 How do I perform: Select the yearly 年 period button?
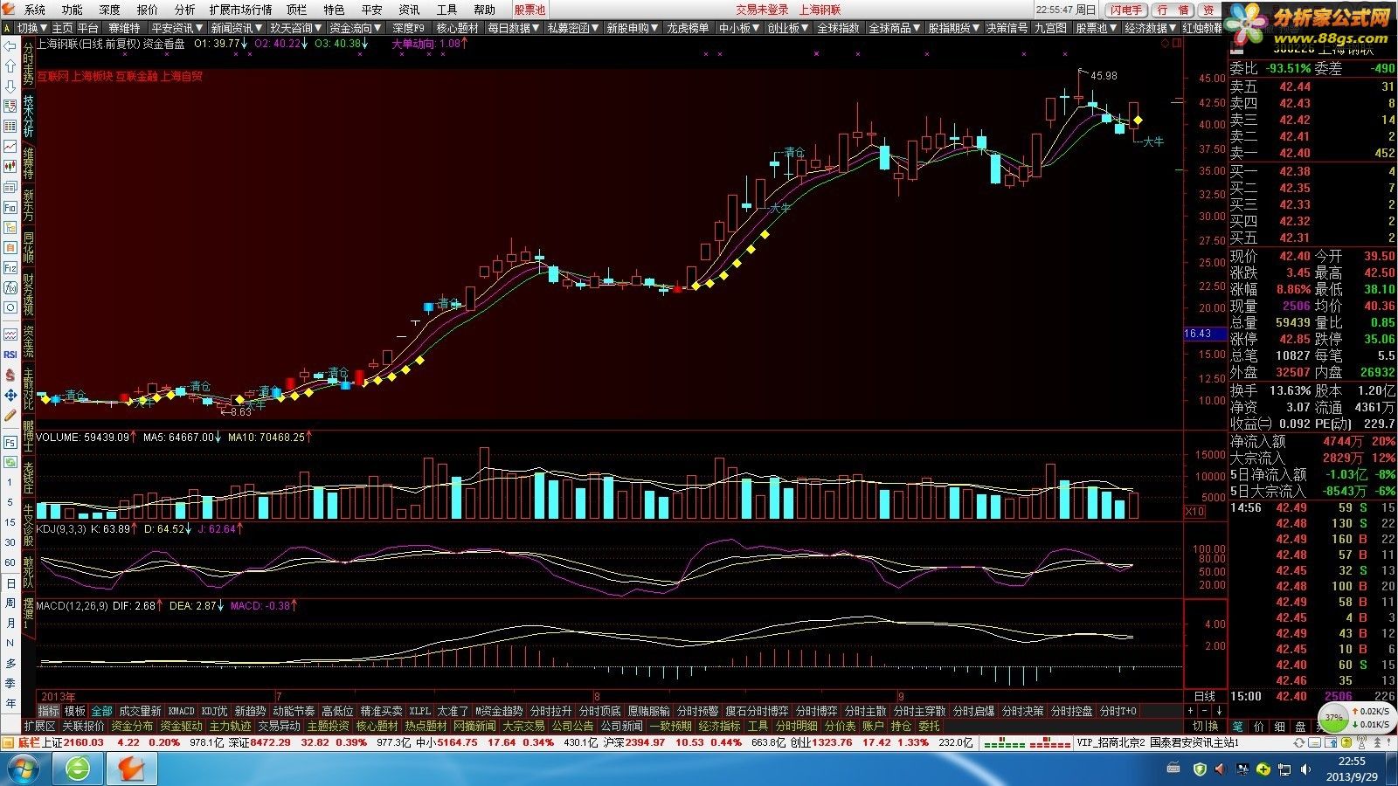click(10, 703)
